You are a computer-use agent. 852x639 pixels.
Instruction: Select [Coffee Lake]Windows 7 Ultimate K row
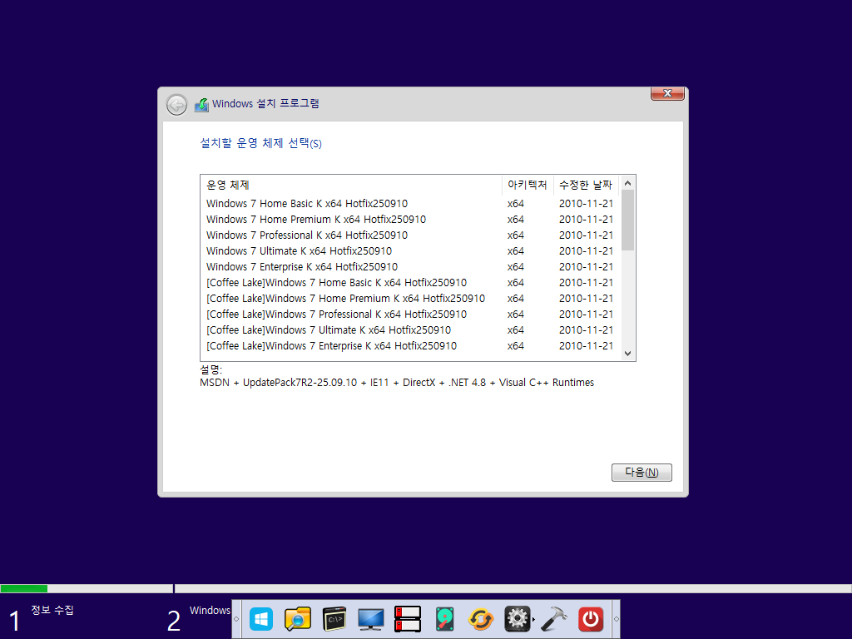411,329
